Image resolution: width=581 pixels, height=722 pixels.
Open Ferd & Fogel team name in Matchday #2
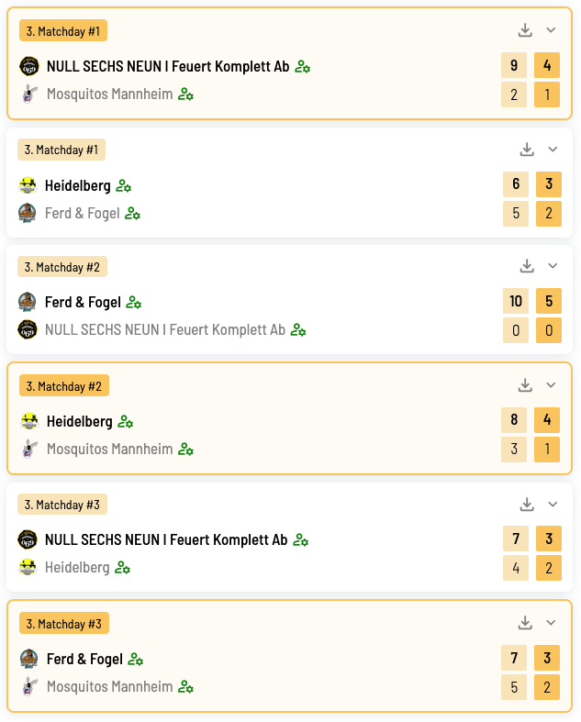tap(83, 302)
